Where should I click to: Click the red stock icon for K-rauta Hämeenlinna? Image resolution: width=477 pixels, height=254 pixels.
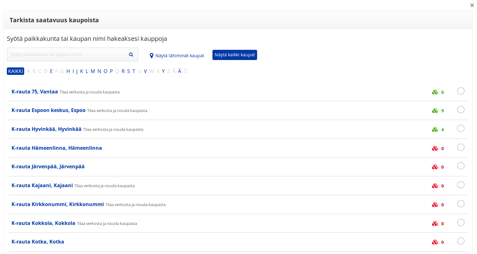click(435, 149)
